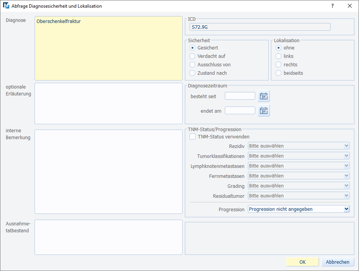Image resolution: width=359 pixels, height=271 pixels.
Task: Expand the Residualtumor dropdown
Action: tap(299, 195)
